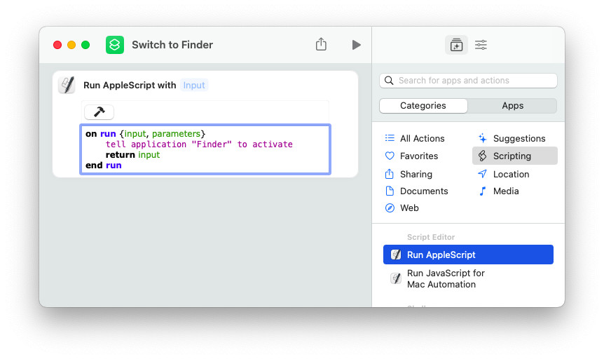The width and height of the screenshot is (604, 359).
Task: Click the Run AppleScript action icon
Action: [396, 255]
